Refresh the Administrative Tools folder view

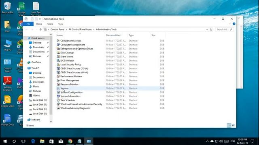point(211,29)
